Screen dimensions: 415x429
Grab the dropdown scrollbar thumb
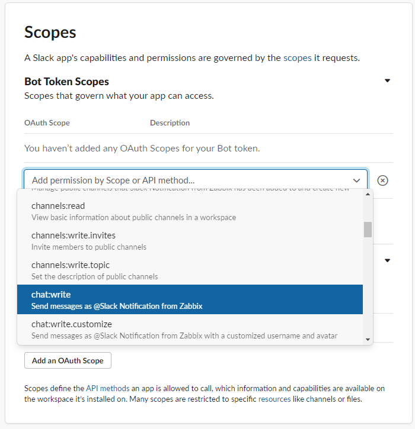coord(368,230)
